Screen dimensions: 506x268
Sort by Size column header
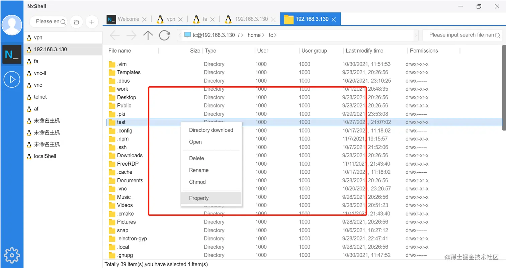coord(195,51)
